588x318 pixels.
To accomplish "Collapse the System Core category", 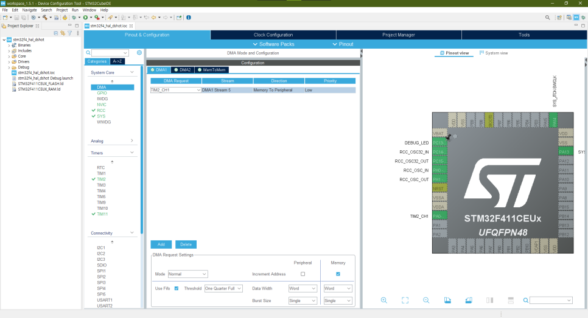I will (132, 72).
